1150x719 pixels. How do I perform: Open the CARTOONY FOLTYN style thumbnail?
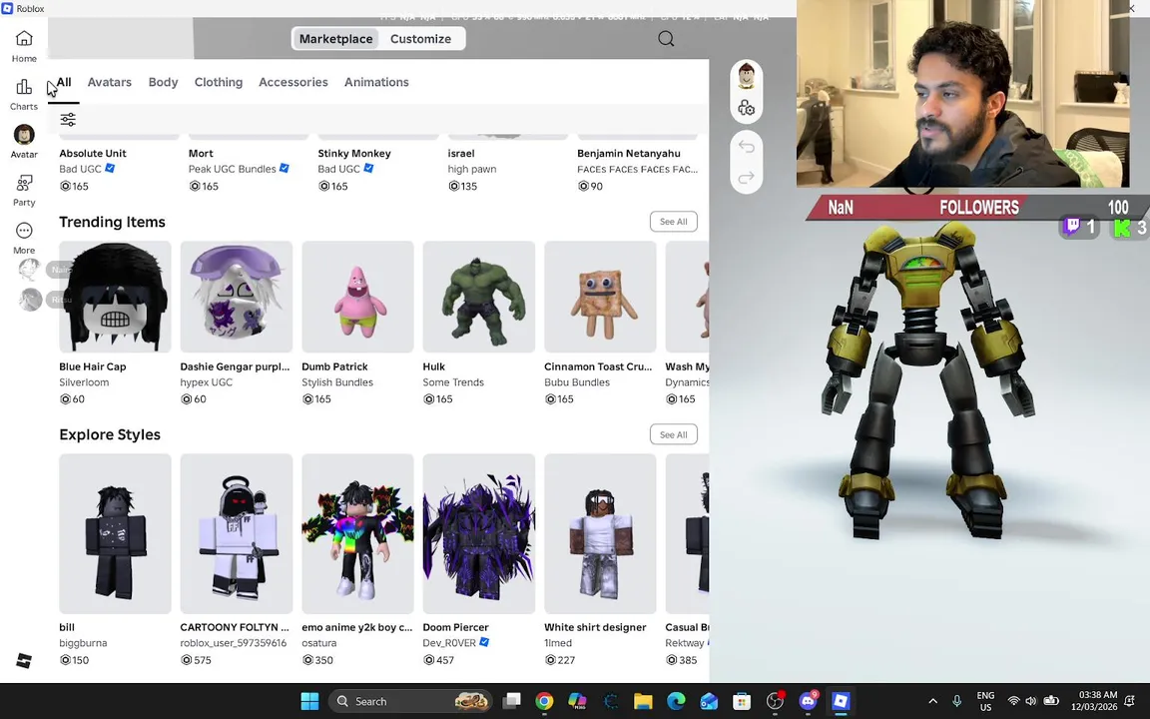237,533
